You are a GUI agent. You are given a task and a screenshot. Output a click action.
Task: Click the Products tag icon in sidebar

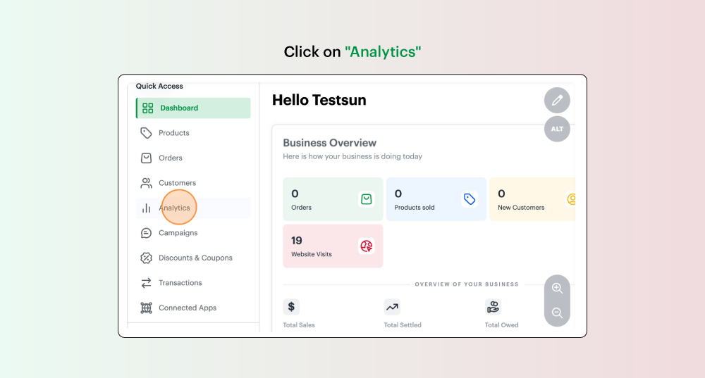coord(146,133)
